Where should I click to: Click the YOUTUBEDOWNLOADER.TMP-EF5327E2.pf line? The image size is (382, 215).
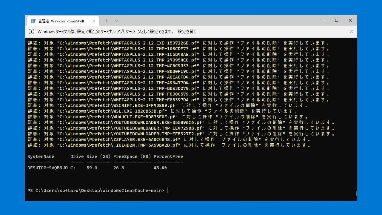point(181,134)
